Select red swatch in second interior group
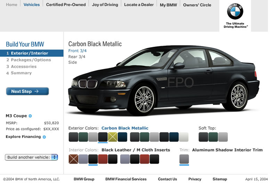Viewport: 275px width, 190px height. pos(145,159)
